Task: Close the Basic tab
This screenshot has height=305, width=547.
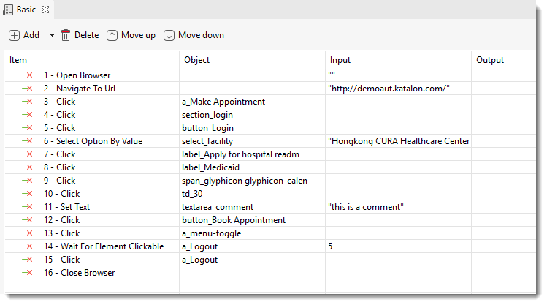Action: pos(43,9)
